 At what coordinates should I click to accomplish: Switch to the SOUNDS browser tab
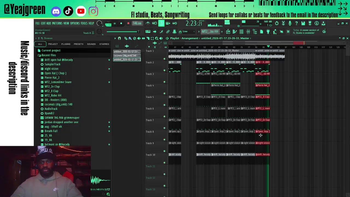[91, 44]
